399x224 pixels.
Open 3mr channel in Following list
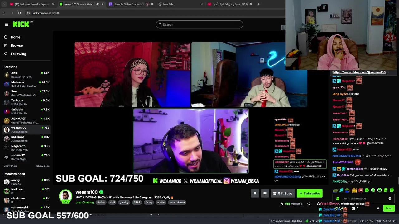pyautogui.click(x=26, y=93)
